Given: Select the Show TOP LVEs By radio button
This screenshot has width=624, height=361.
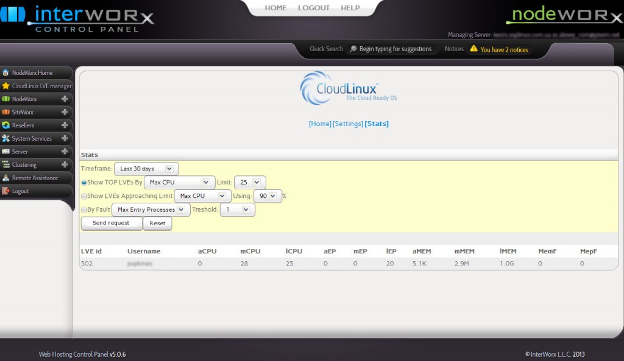Looking at the screenshot, I should tap(84, 183).
